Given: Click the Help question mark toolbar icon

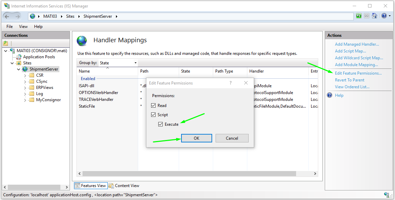Looking at the screenshot, I should pyautogui.click(x=384, y=16).
